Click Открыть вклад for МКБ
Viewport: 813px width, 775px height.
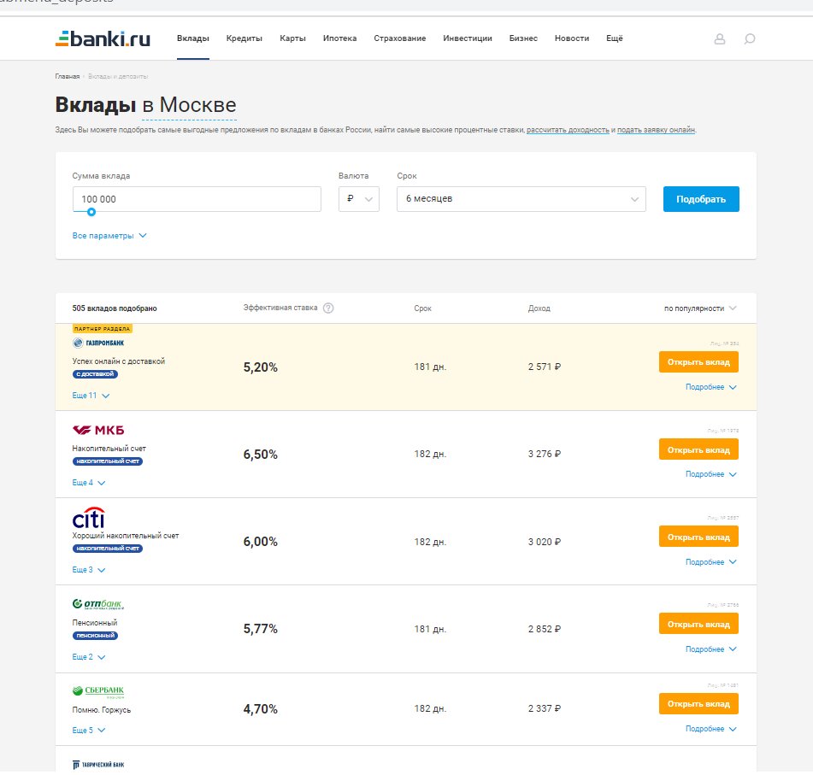click(698, 449)
